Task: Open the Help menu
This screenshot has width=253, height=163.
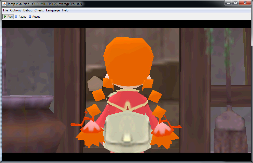Action: (x=65, y=10)
